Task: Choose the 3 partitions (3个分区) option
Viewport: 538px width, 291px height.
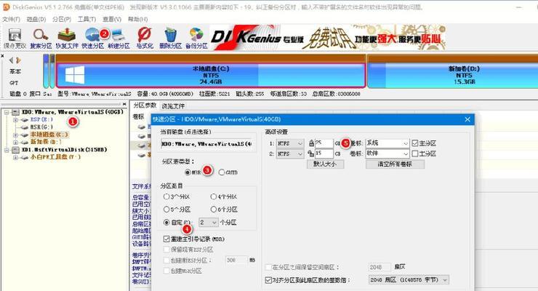Action: click(166, 196)
